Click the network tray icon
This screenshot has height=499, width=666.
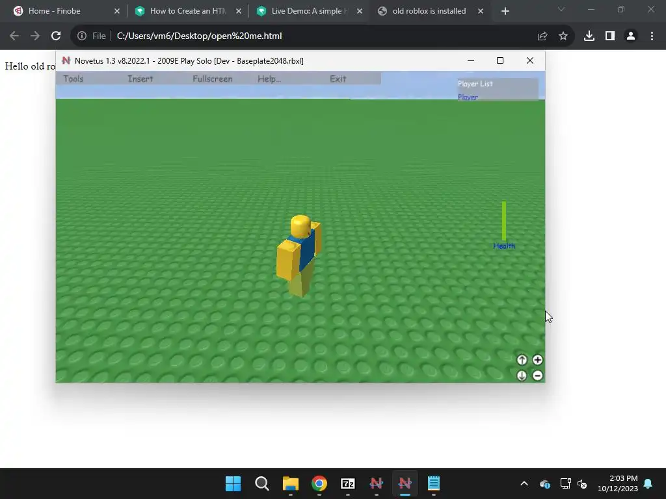click(565, 483)
